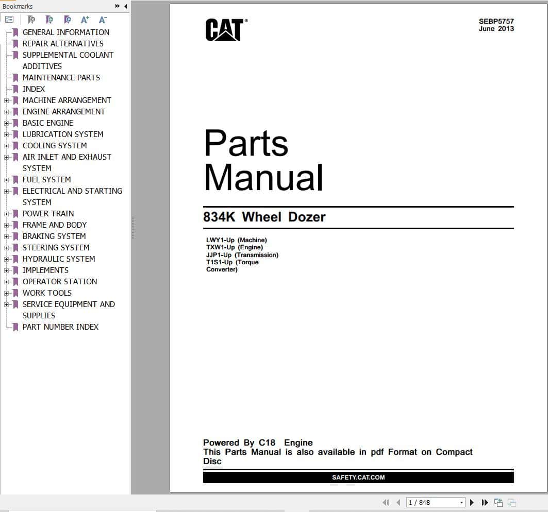Click the panel splitter grip beside bookmarks
Viewport: 548px width, 512px height.
click(x=133, y=228)
